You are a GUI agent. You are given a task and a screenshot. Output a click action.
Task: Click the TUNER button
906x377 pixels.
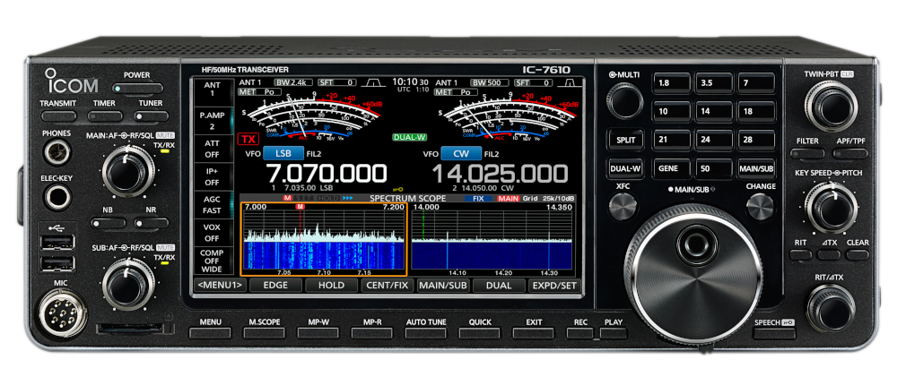151,116
